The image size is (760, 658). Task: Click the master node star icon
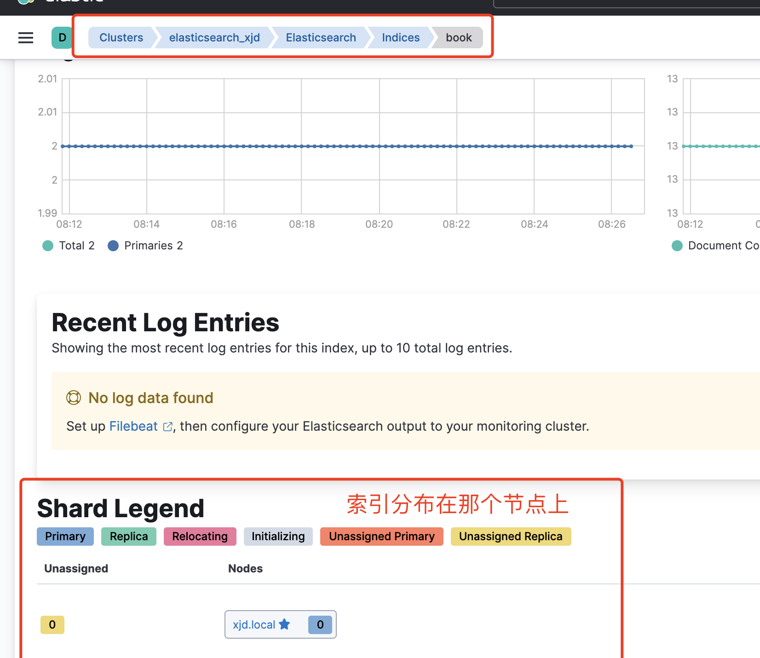(x=285, y=624)
